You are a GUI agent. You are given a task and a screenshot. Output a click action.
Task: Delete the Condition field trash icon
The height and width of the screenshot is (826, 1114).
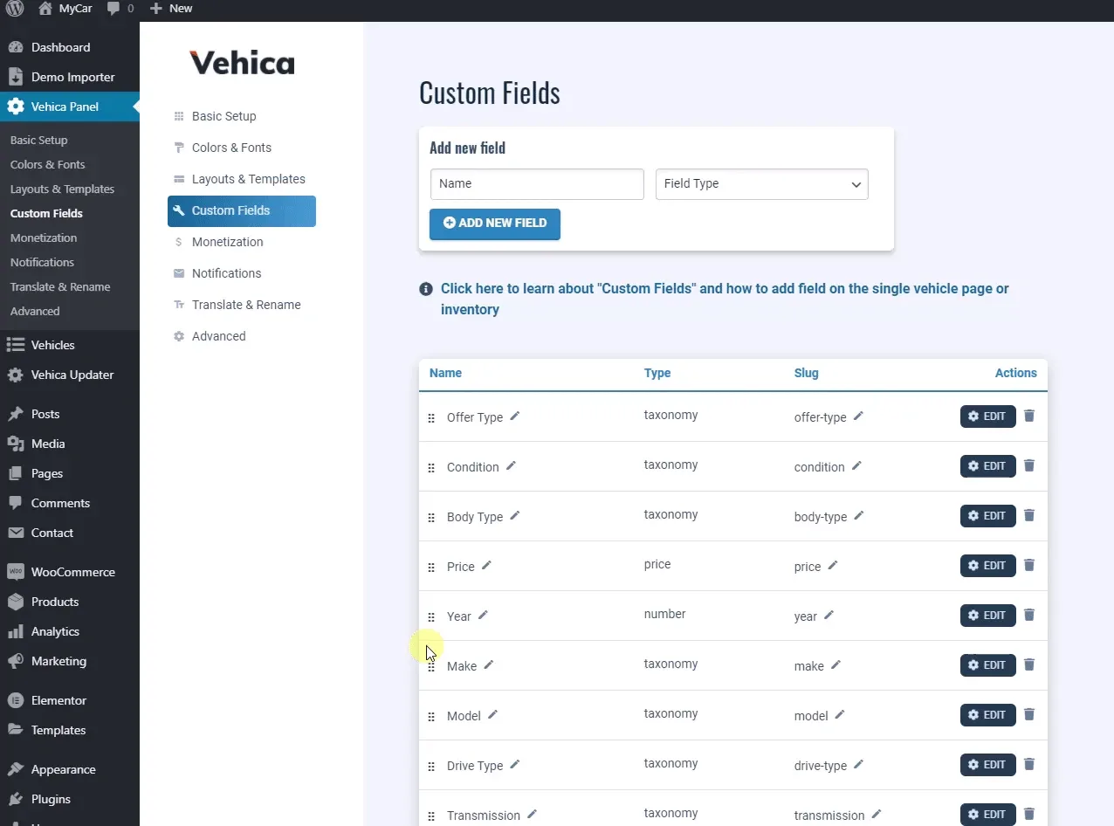click(1029, 465)
